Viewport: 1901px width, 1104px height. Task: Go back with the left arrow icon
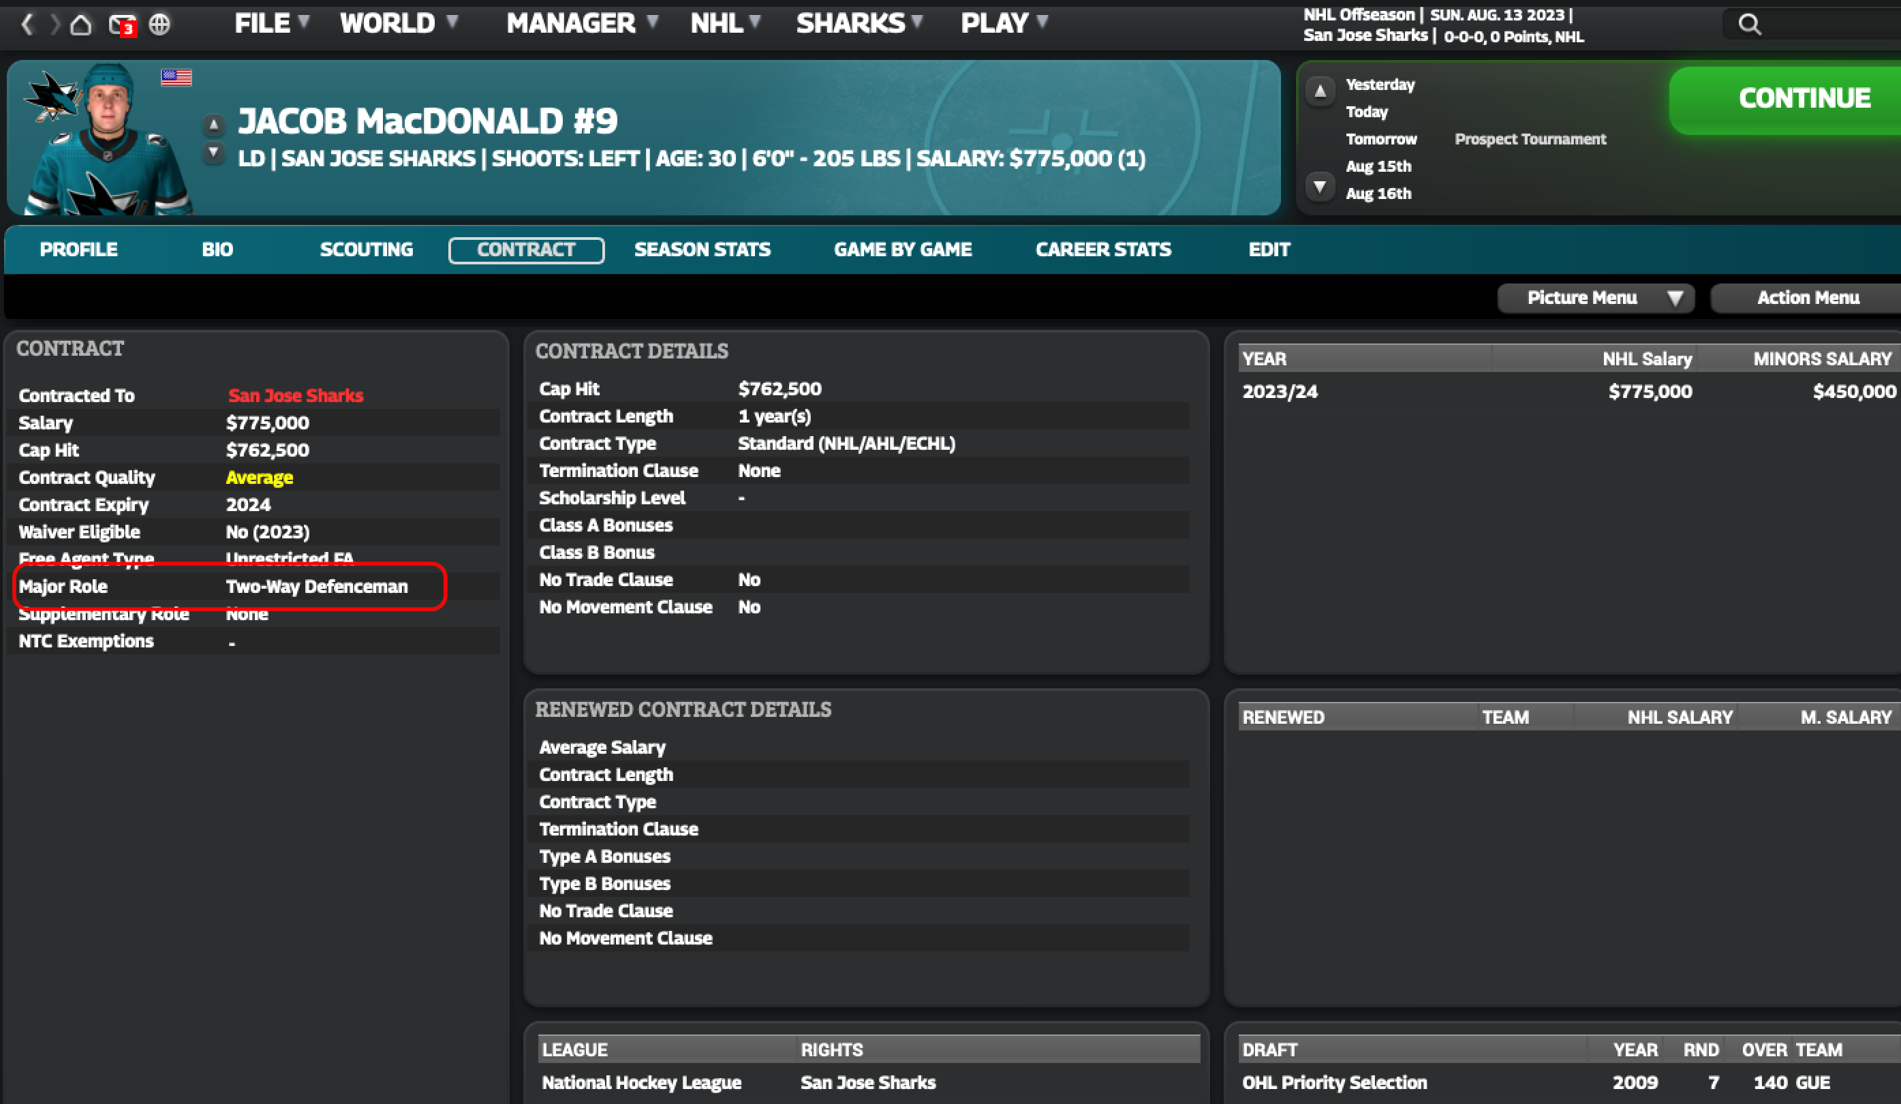point(27,24)
